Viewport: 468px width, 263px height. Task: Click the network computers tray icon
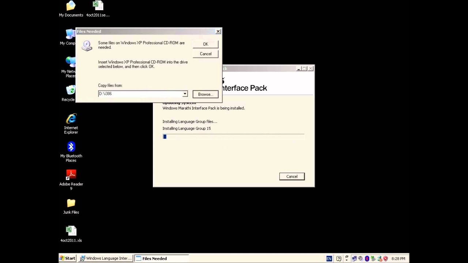pos(354,259)
